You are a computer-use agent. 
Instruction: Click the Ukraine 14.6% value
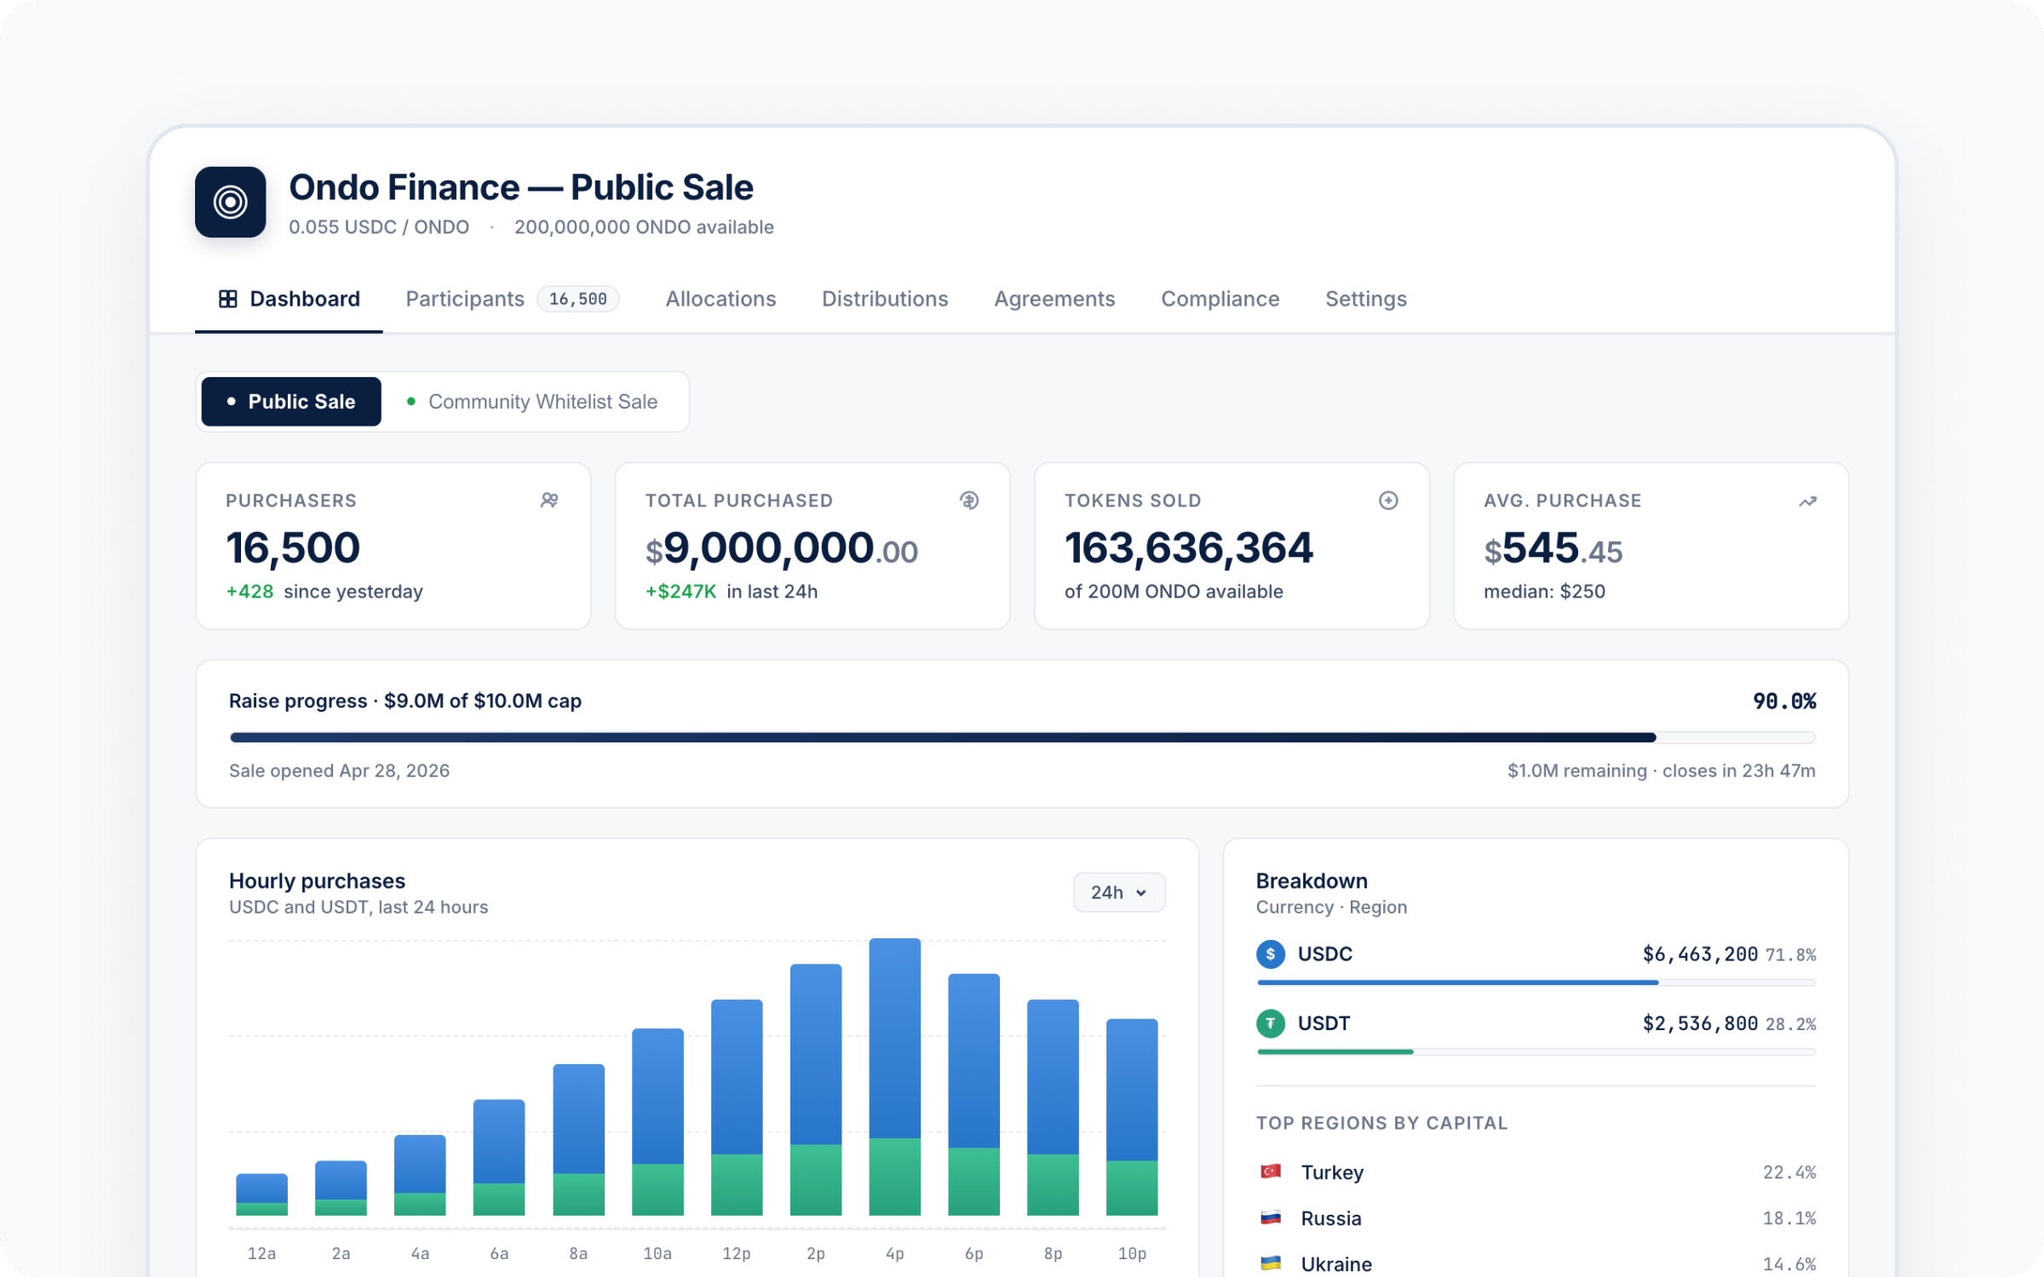(1789, 1264)
